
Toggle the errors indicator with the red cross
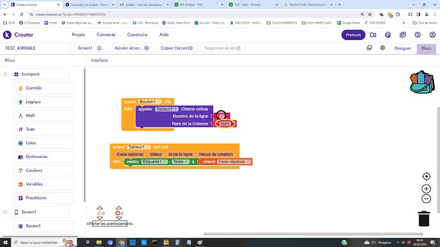[118, 213]
